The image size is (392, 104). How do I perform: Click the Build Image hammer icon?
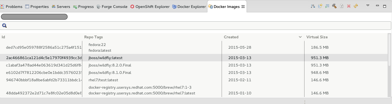tap(334, 6)
